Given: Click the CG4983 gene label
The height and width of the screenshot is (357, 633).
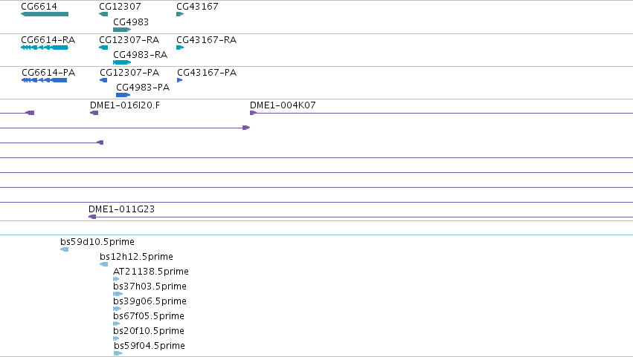Looking at the screenshot, I should click(131, 22).
